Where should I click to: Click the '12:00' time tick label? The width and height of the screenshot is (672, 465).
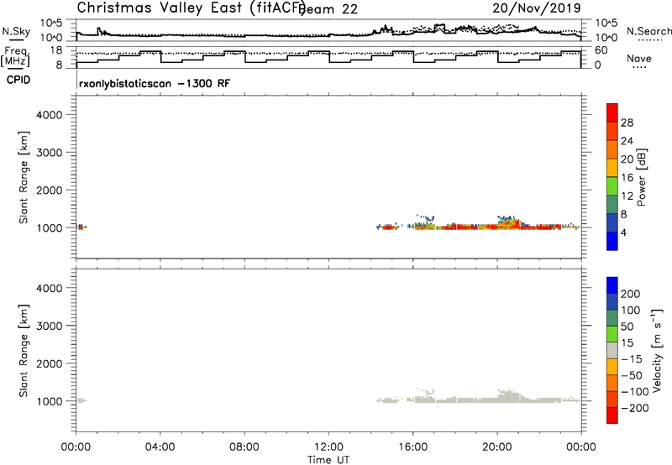[328, 447]
